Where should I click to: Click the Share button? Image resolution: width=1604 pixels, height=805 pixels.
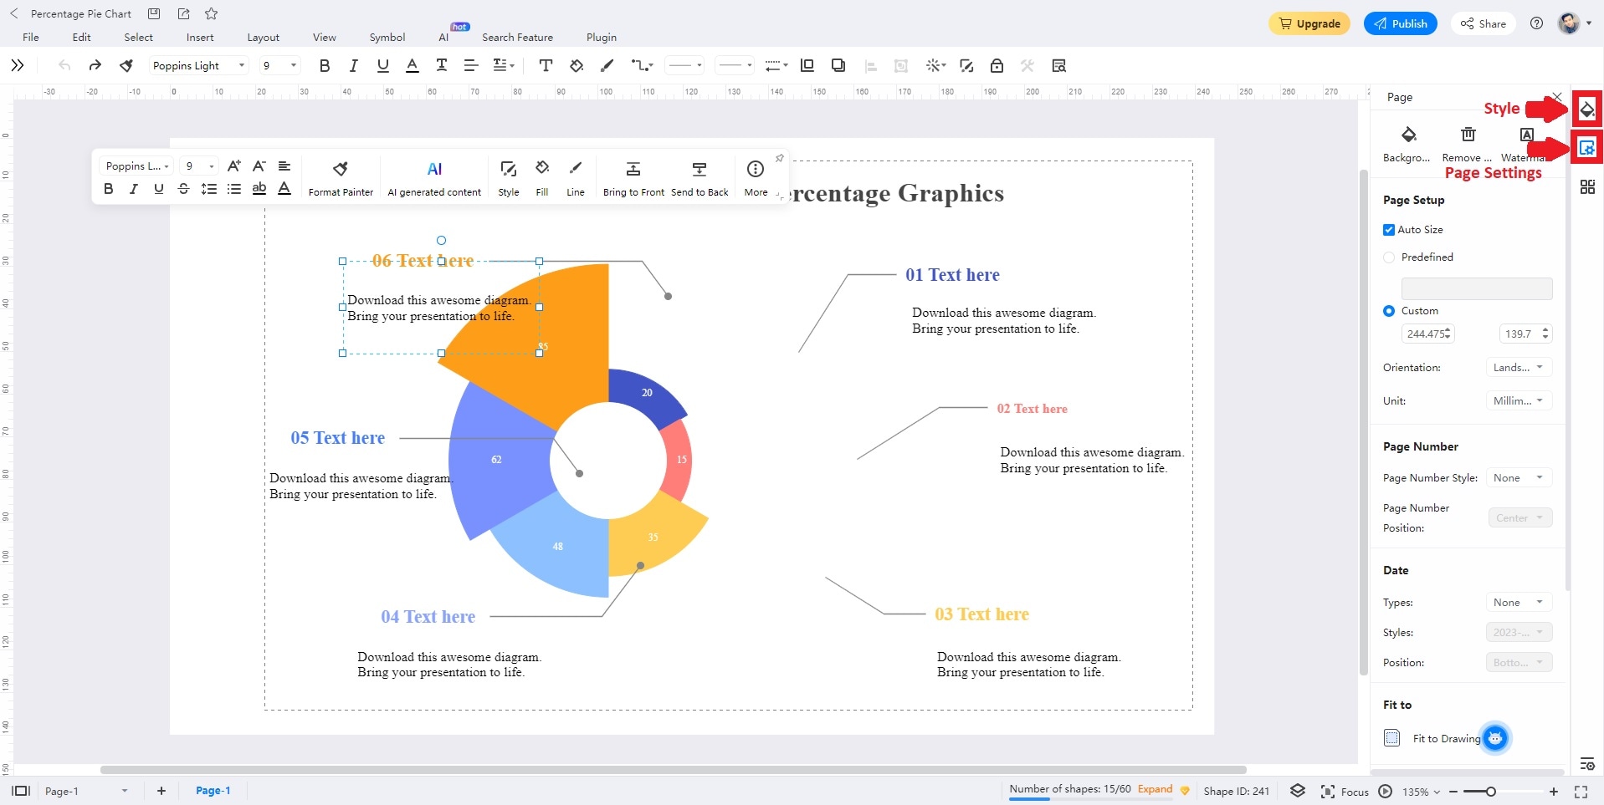(x=1484, y=23)
